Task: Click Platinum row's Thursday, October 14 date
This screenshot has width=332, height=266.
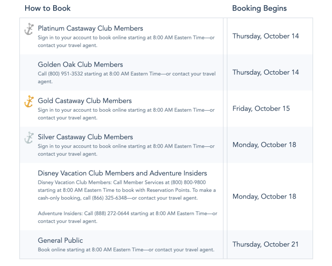Action: point(266,37)
